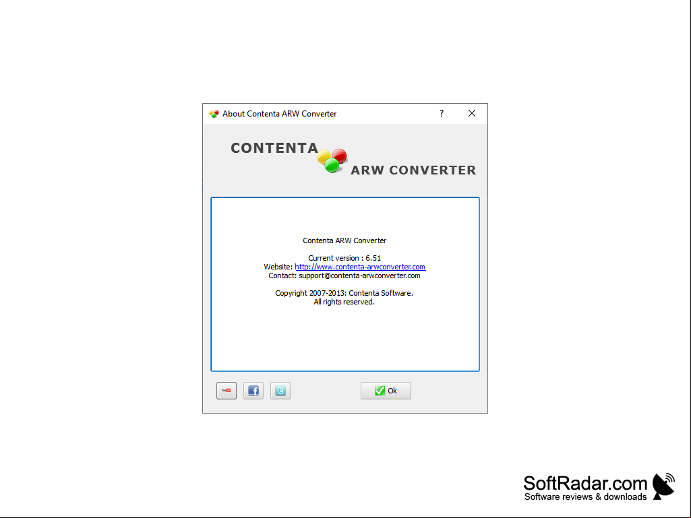The height and width of the screenshot is (518, 691).
Task: Open the Facebook page button
Action: pos(253,390)
